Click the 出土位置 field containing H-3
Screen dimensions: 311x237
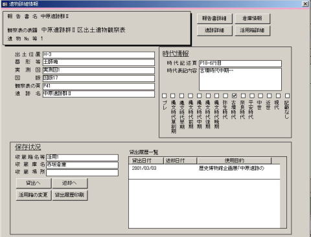pos(98,55)
